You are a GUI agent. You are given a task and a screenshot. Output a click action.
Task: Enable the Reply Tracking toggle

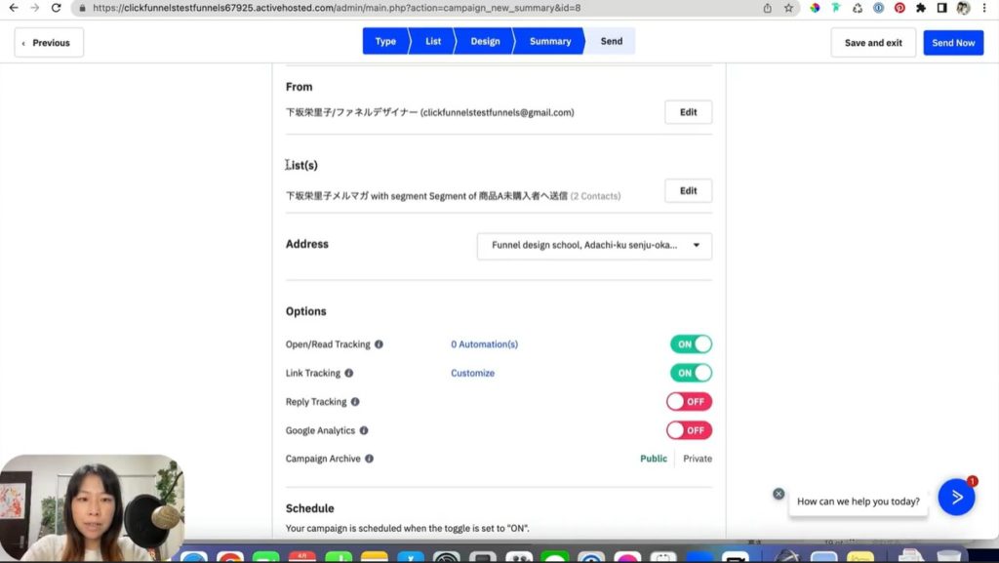689,402
